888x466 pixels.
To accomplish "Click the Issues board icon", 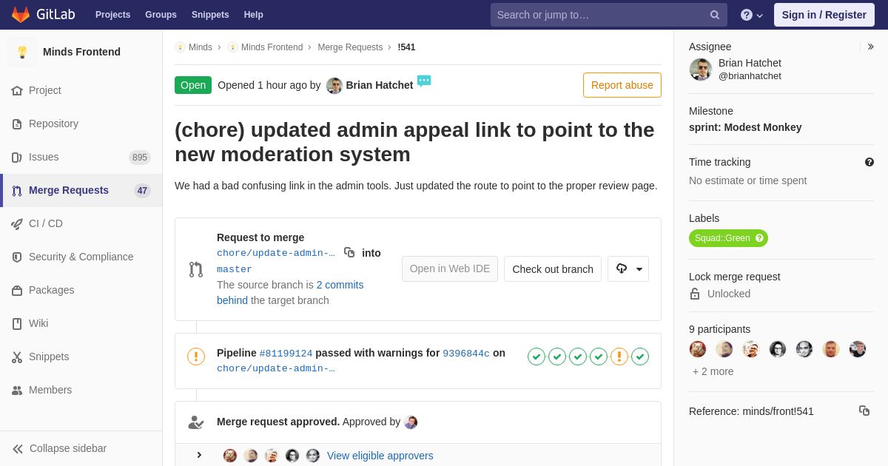I will tap(17, 157).
